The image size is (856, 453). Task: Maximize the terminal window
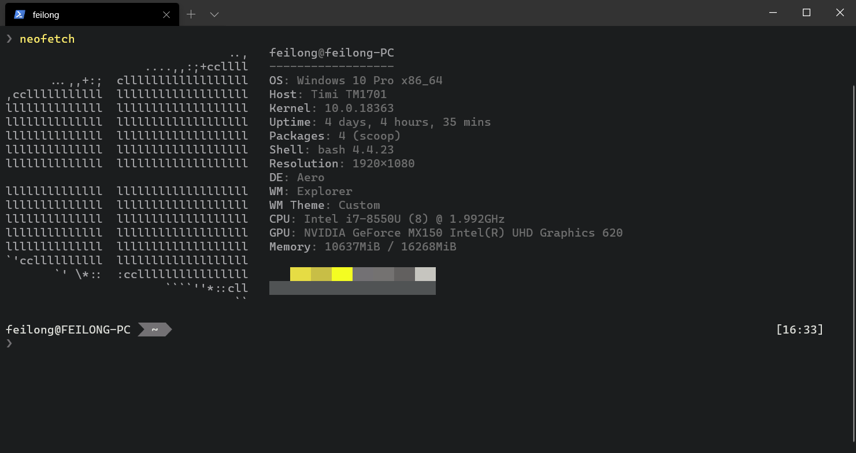coord(806,13)
